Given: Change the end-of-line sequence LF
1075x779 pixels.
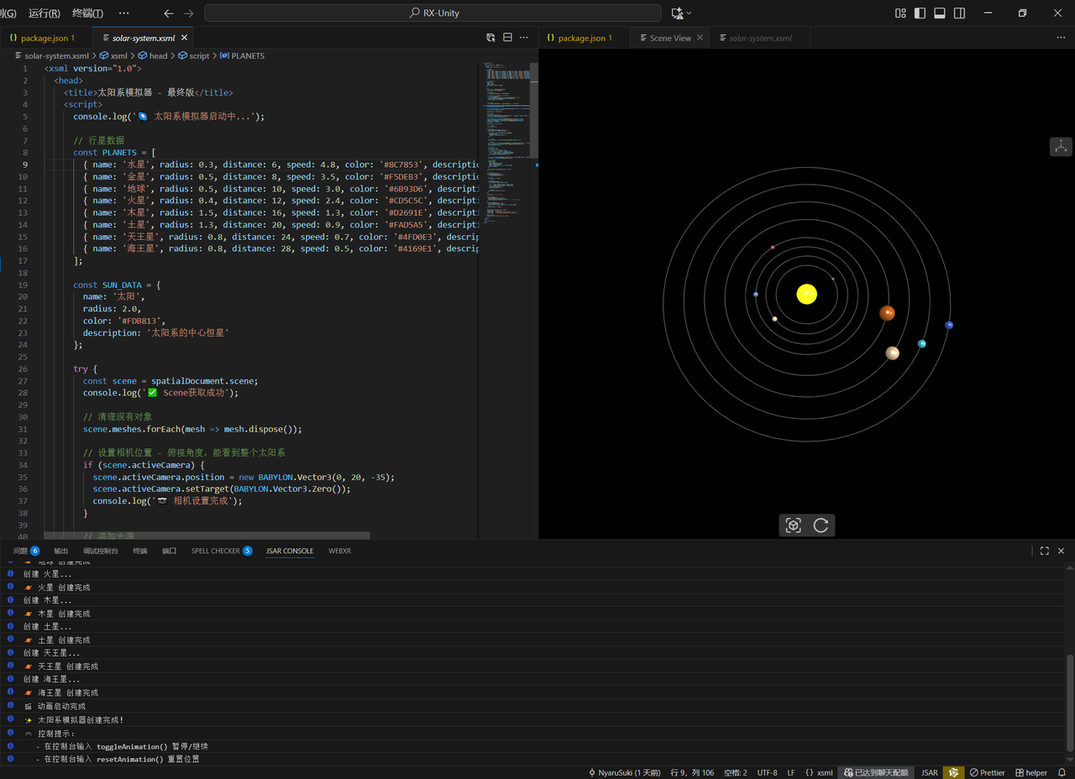Looking at the screenshot, I should point(791,772).
